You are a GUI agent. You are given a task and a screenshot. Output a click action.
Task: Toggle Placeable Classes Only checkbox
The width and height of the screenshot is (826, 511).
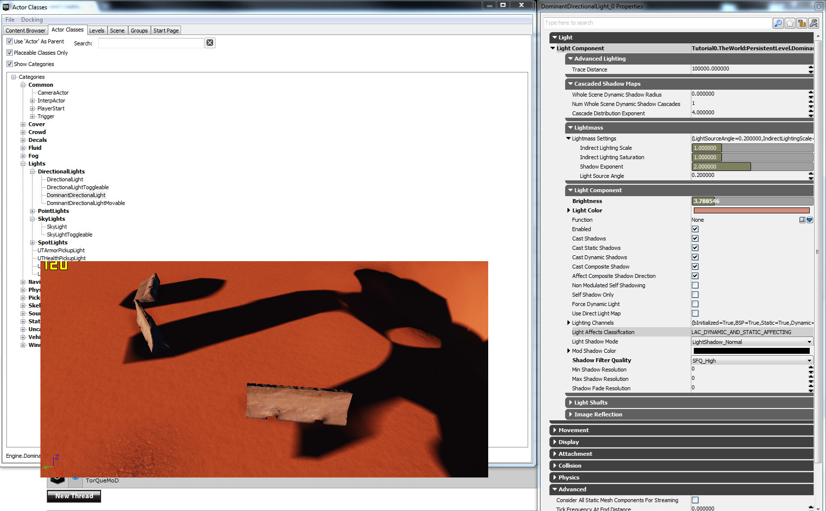[9, 53]
